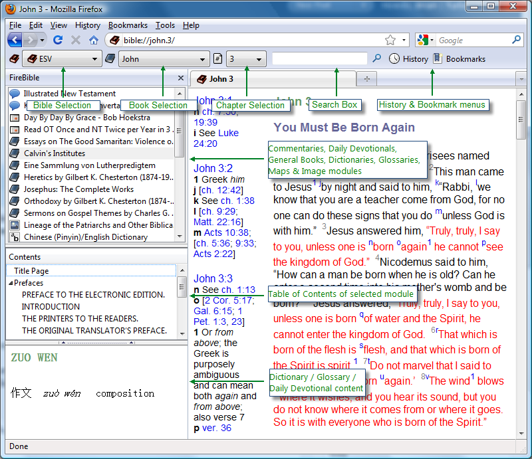Open INTRODUCTION contents entry

point(51,307)
